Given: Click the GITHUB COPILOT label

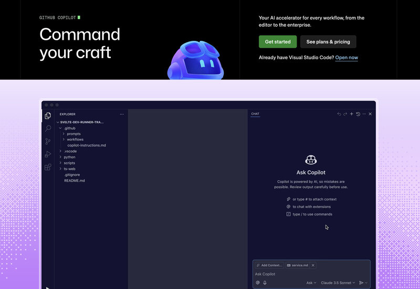Looking at the screenshot, I should point(58,18).
